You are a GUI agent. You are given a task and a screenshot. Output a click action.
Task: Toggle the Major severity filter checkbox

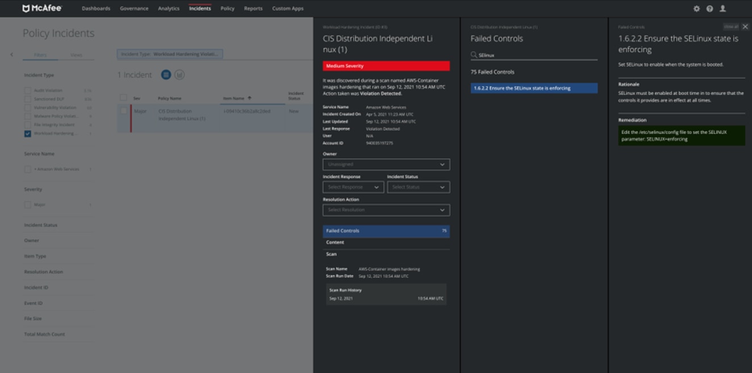tap(27, 205)
